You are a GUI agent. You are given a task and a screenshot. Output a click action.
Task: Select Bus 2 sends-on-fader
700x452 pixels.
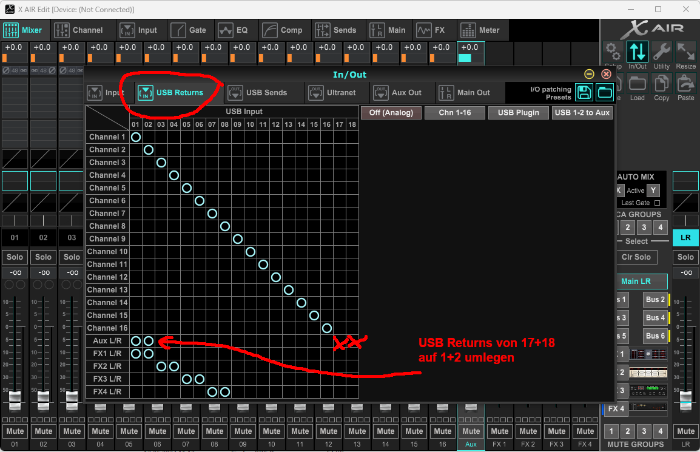pyautogui.click(x=655, y=299)
